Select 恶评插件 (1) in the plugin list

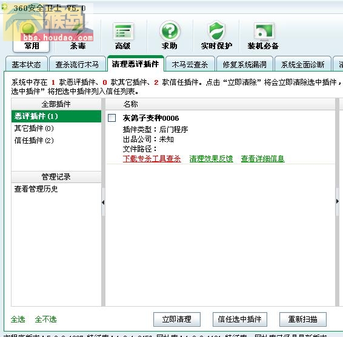56,116
